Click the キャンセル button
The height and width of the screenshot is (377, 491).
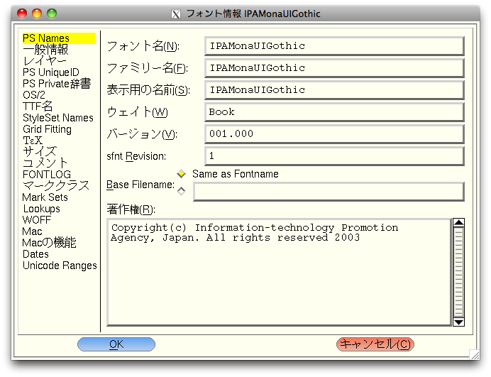click(x=375, y=344)
